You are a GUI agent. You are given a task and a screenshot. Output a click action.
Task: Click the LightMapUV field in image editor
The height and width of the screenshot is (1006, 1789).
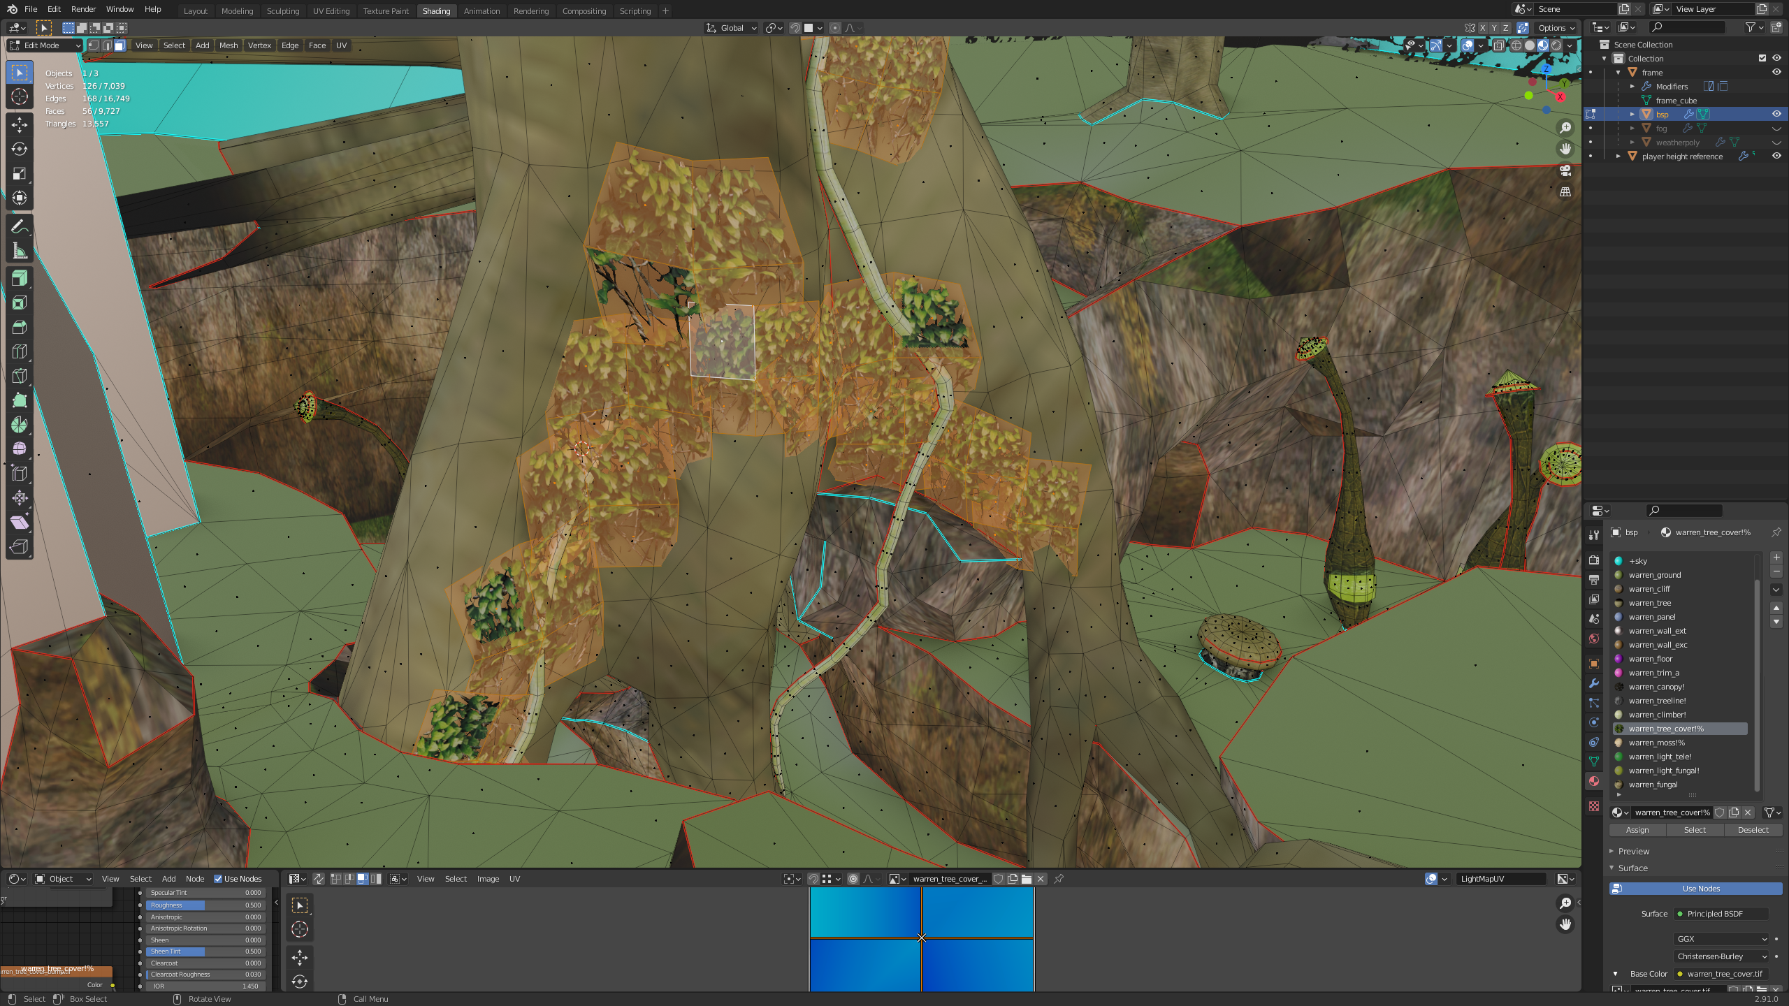[x=1501, y=879]
